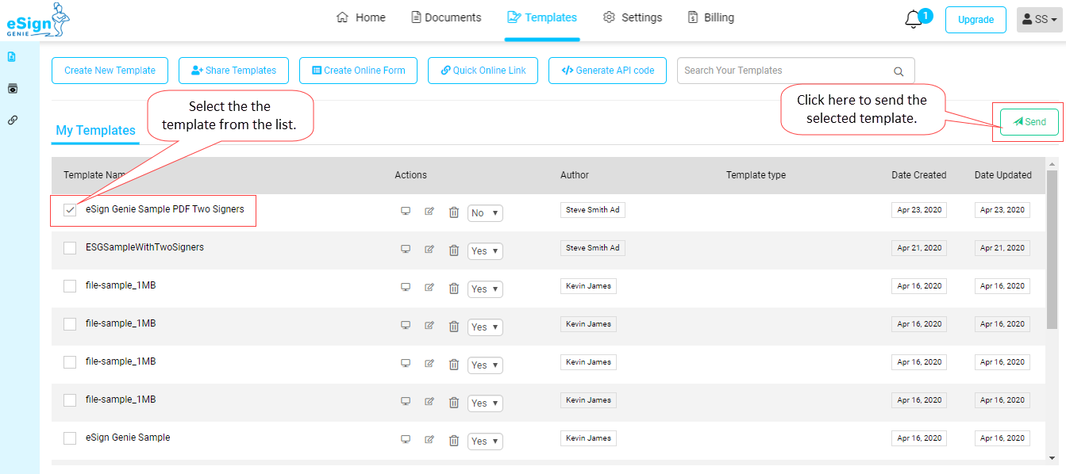Preview the ESGSampleWithTwoSigners template
The height and width of the screenshot is (474, 1066).
[x=406, y=249]
